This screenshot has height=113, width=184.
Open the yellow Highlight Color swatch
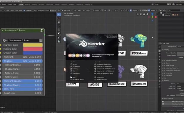(x=33, y=45)
